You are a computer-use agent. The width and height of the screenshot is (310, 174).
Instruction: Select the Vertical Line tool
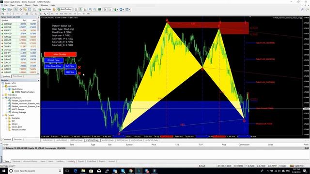click(13, 14)
